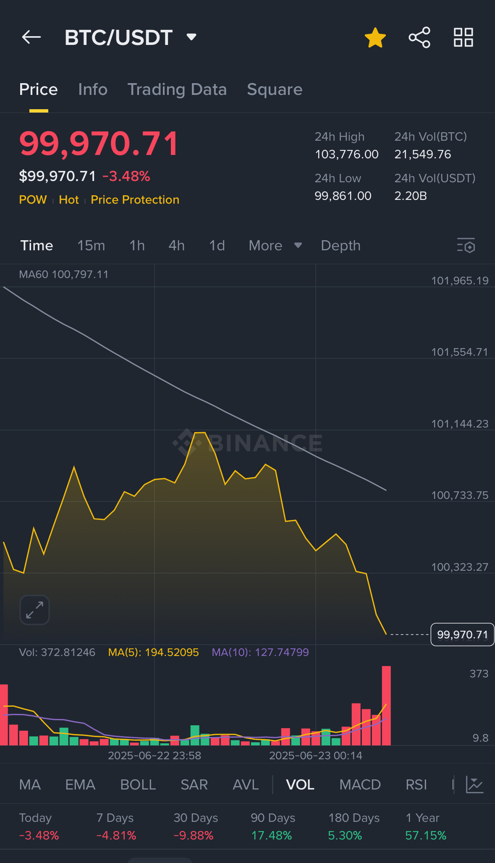This screenshot has height=863, width=495.
Task: Open chart settings icon beside Depth
Action: pos(466,246)
